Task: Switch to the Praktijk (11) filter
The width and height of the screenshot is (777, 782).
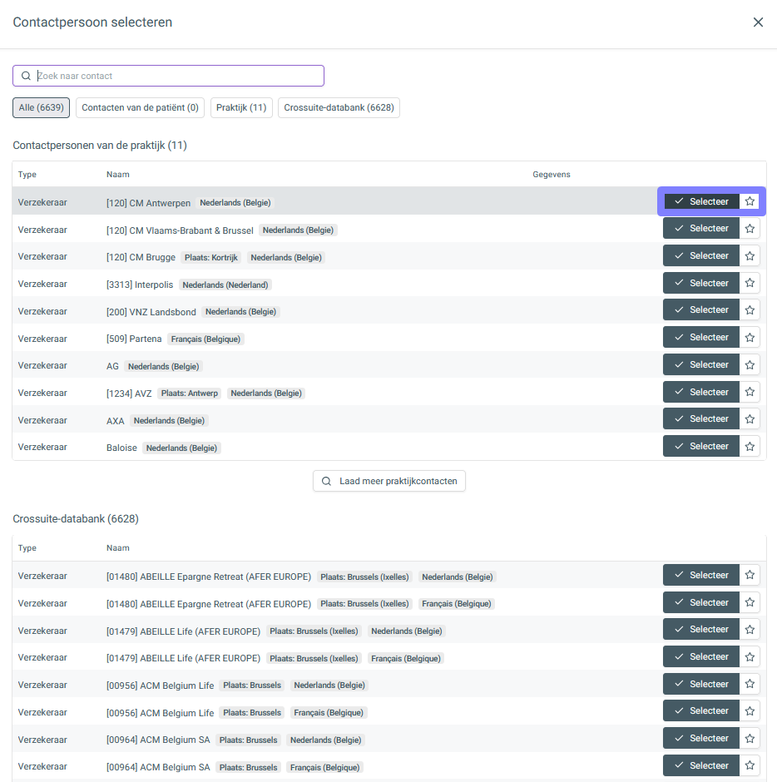Action: click(x=241, y=107)
